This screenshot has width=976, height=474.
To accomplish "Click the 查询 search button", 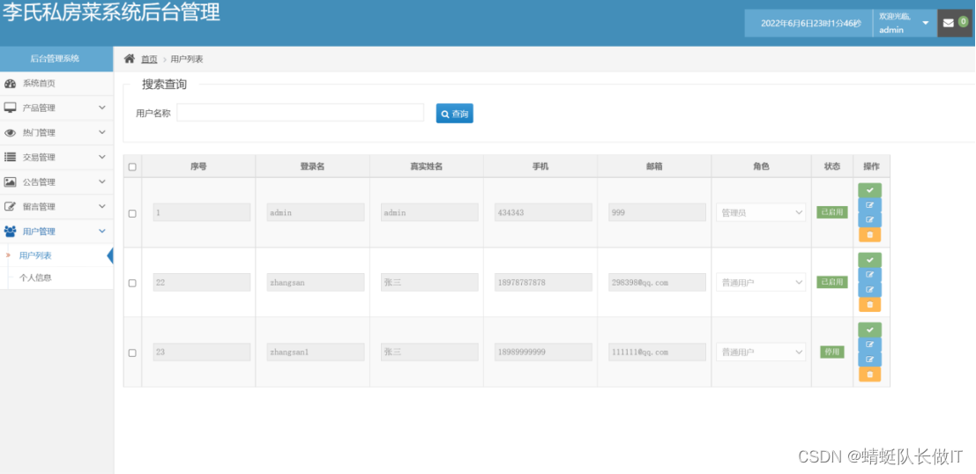I will click(454, 113).
